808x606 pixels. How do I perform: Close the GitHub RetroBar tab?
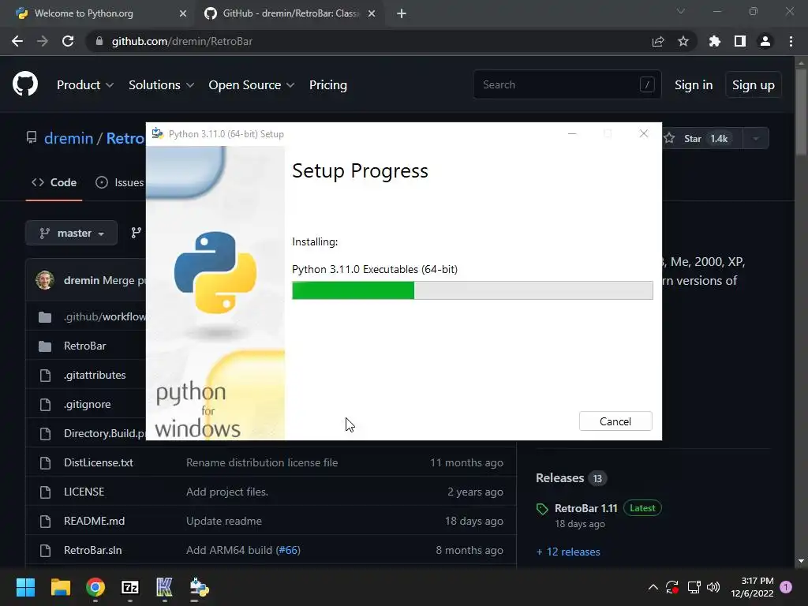(x=372, y=13)
